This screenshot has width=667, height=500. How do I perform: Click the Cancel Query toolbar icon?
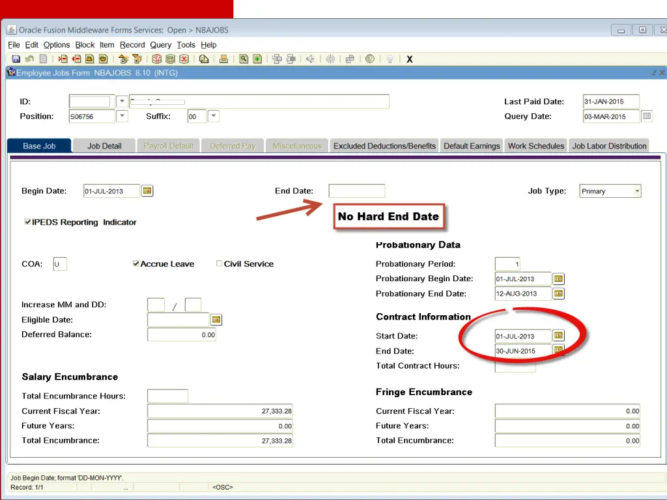tap(184, 59)
